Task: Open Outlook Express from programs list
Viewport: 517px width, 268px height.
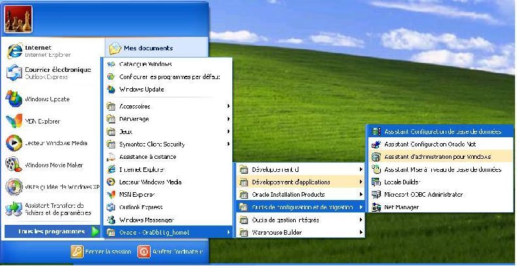Action: coord(168,207)
